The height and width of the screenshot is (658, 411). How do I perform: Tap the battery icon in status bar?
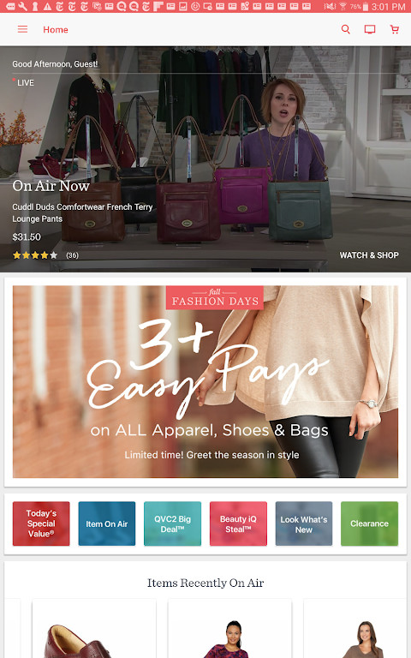click(366, 6)
